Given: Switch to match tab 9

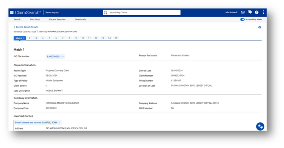Looking at the screenshot, I should point(76,38).
